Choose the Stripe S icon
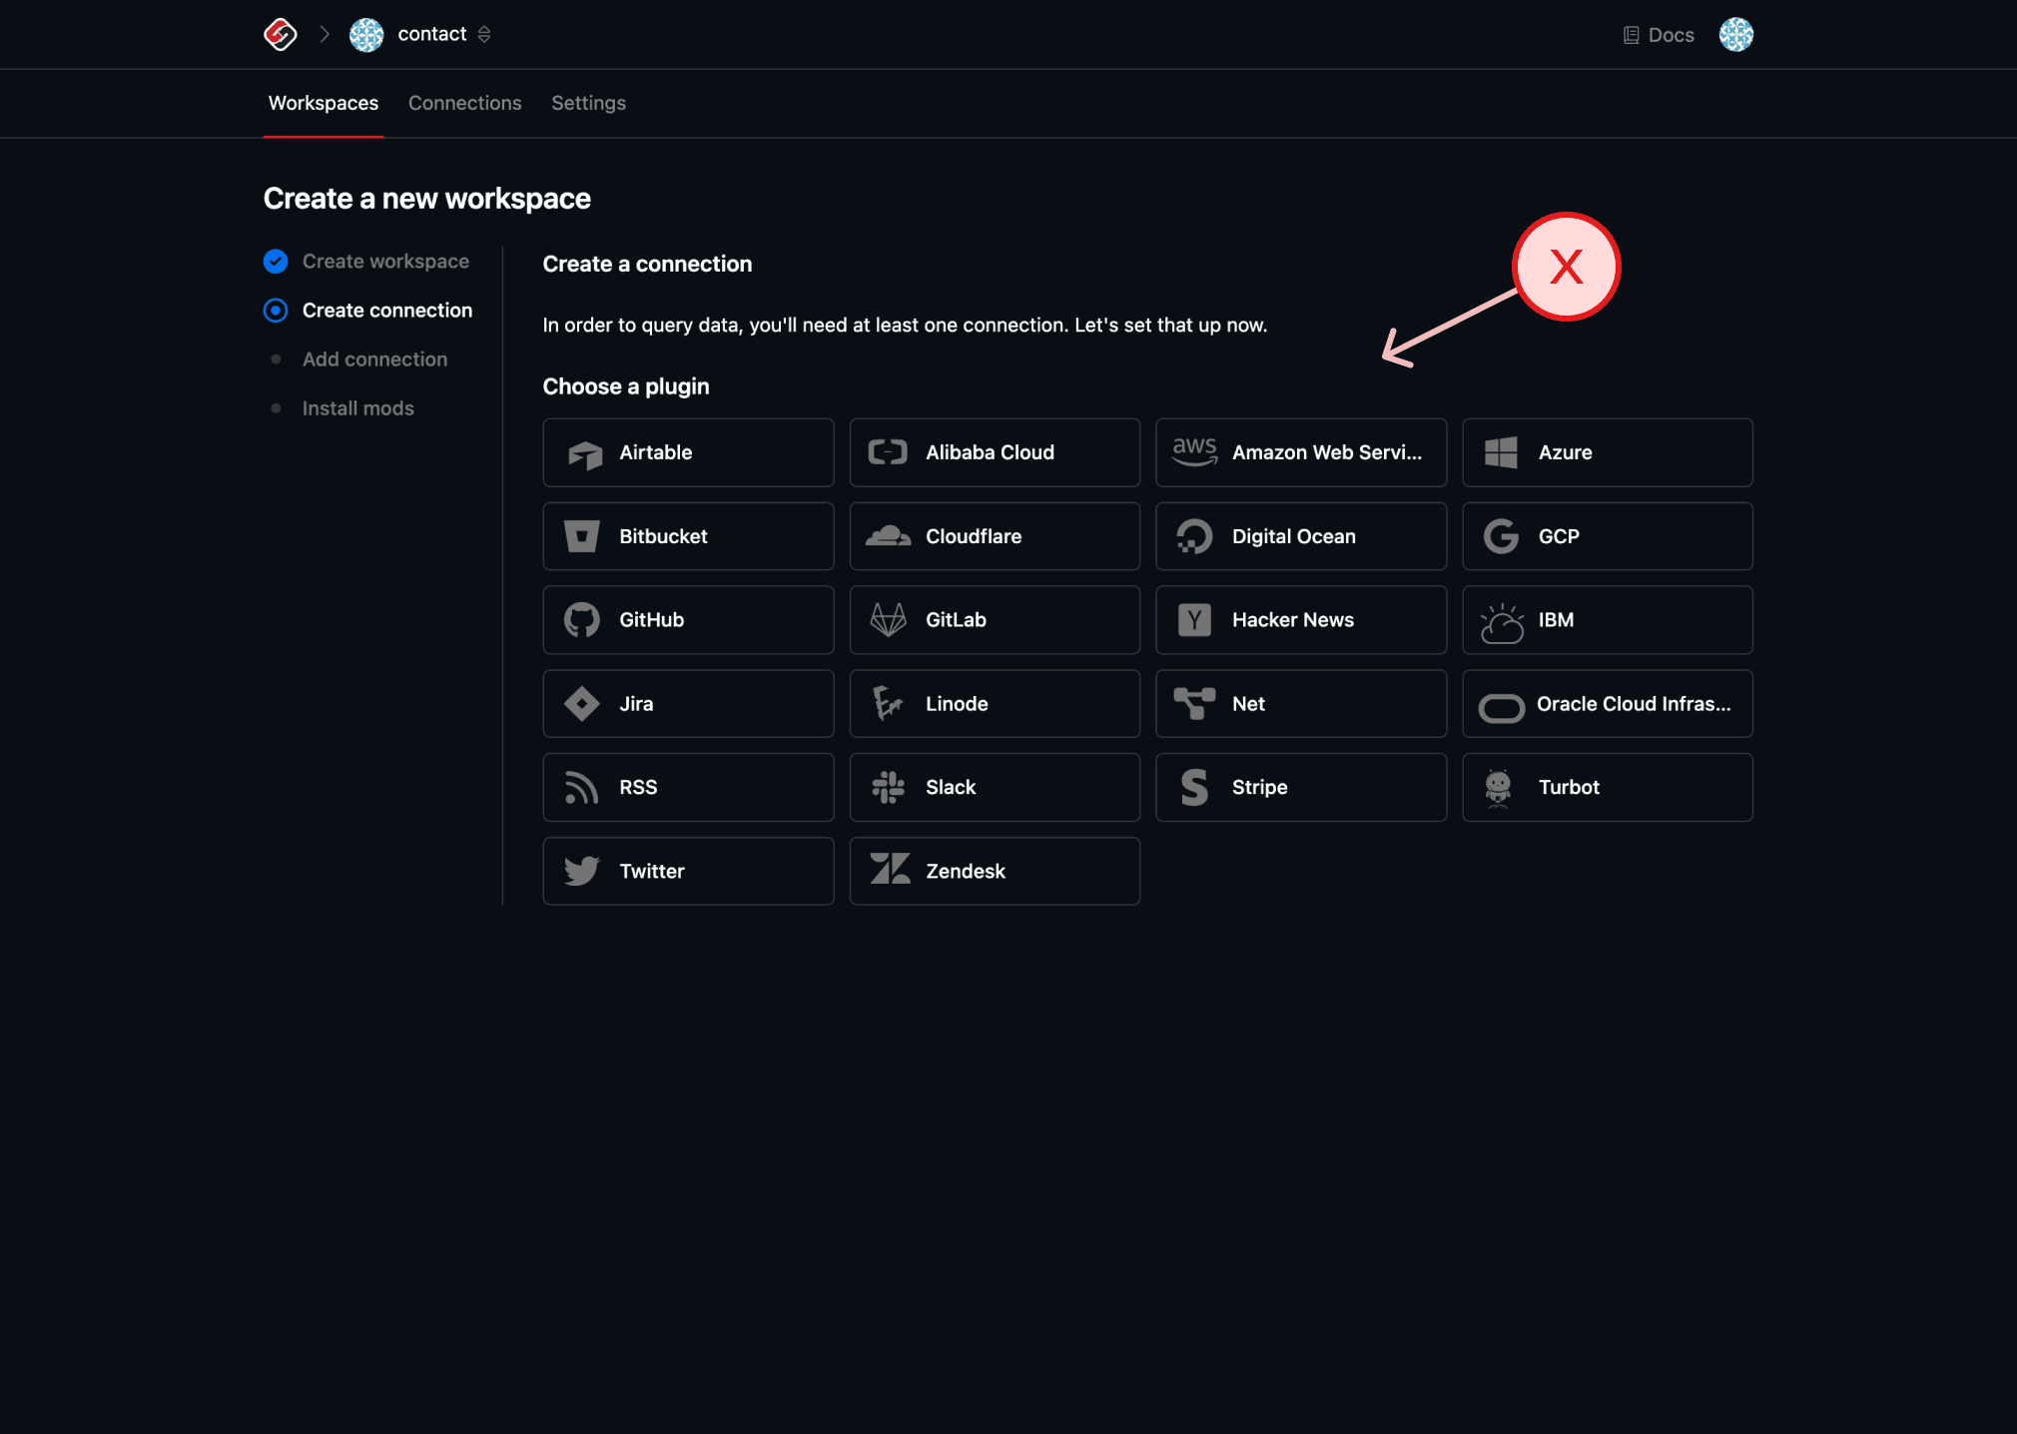Viewport: 2017px width, 1434px height. pyautogui.click(x=1194, y=788)
